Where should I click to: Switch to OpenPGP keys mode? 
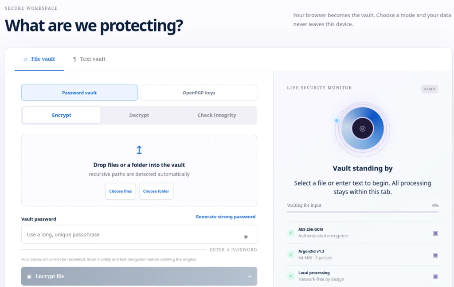(199, 93)
